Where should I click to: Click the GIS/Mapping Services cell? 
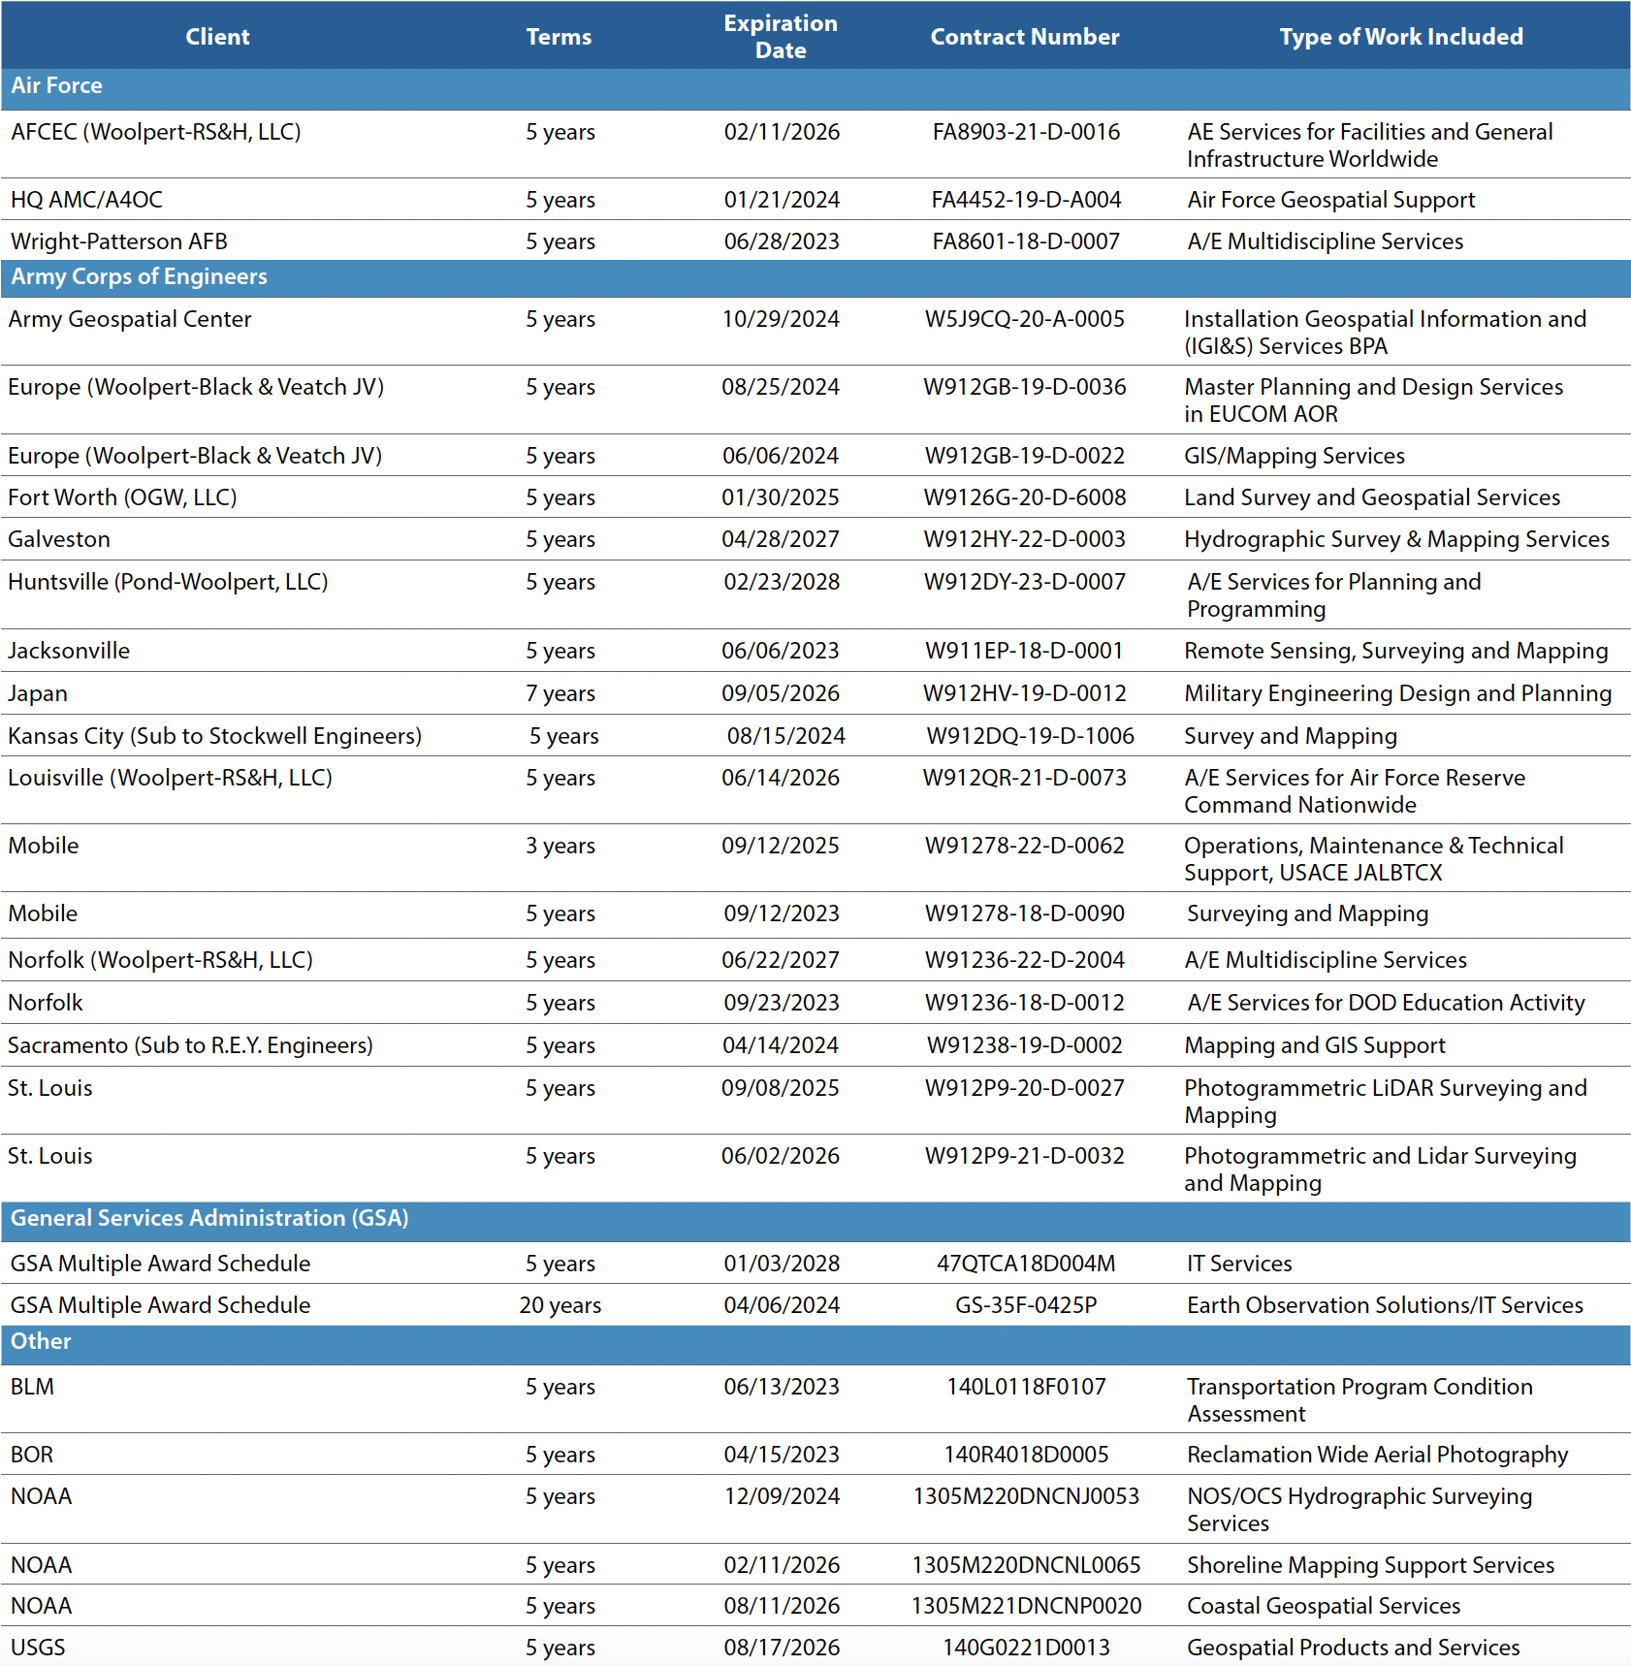[1295, 456]
